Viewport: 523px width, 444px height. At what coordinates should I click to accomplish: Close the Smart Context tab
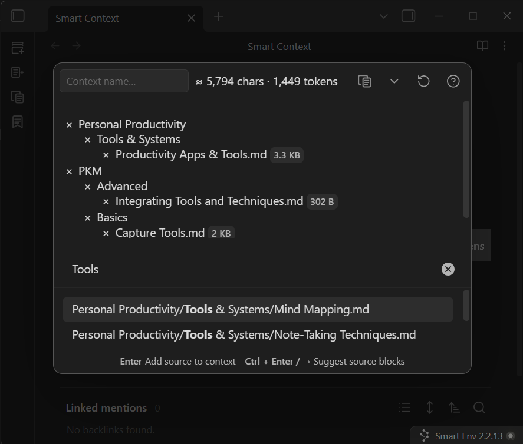[191, 18]
